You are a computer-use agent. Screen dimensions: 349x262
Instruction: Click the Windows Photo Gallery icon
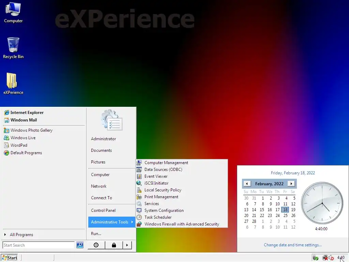(6, 130)
